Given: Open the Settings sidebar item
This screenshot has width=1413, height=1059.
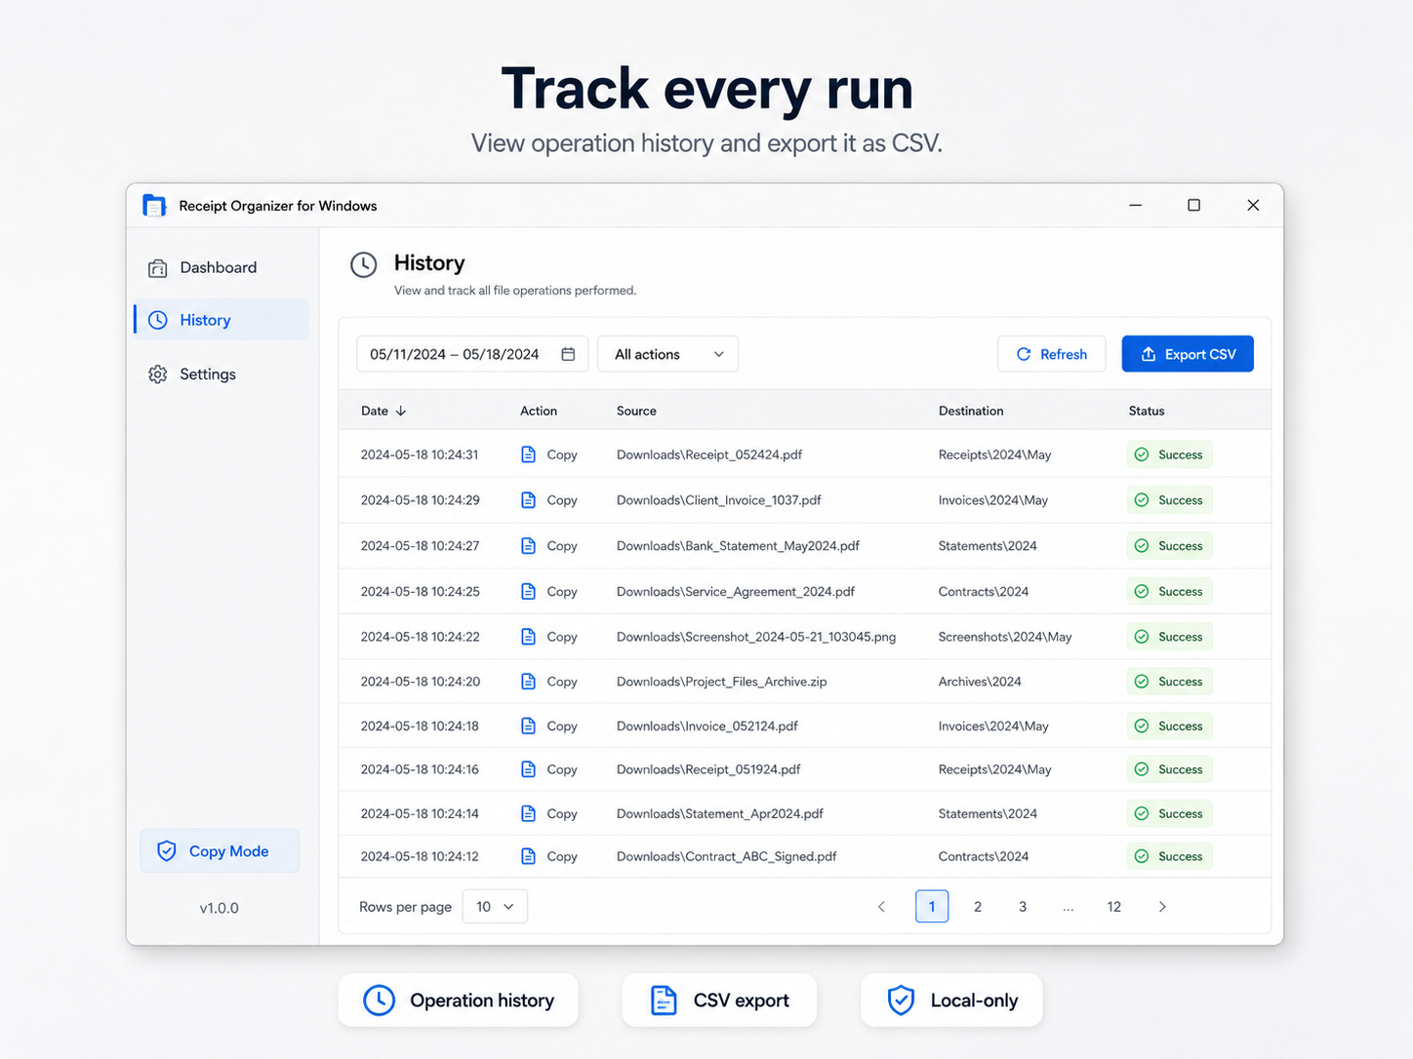Looking at the screenshot, I should pos(221,374).
